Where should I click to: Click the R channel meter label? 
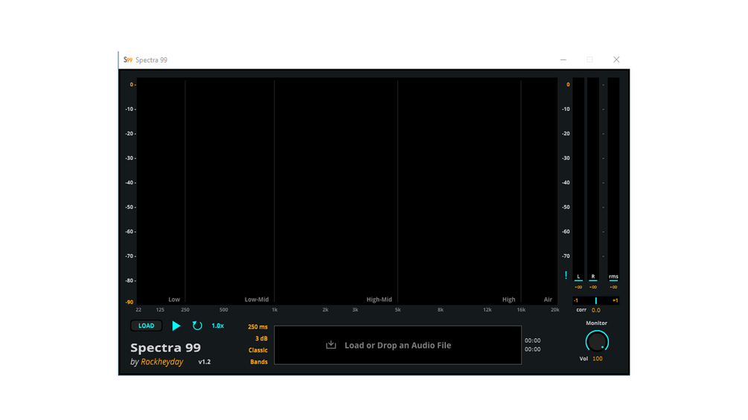pyautogui.click(x=593, y=277)
